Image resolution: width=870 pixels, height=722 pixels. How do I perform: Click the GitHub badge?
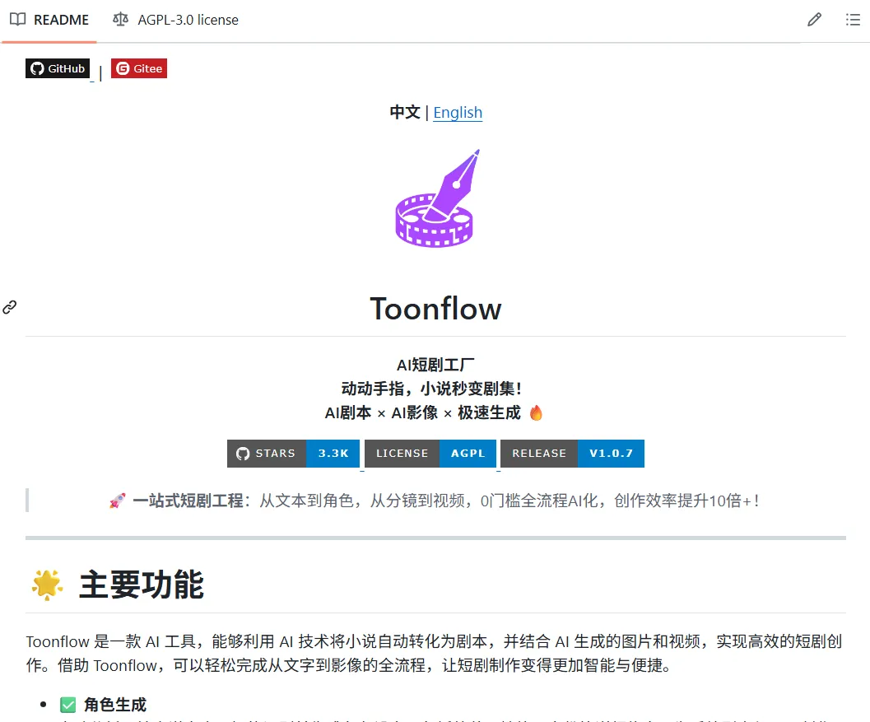pyautogui.click(x=58, y=68)
